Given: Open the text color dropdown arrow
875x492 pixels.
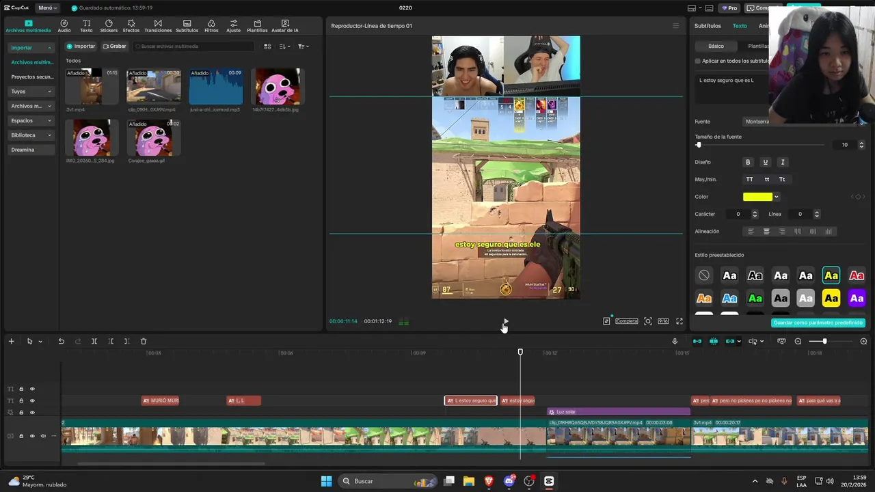Looking at the screenshot, I should click(x=777, y=197).
